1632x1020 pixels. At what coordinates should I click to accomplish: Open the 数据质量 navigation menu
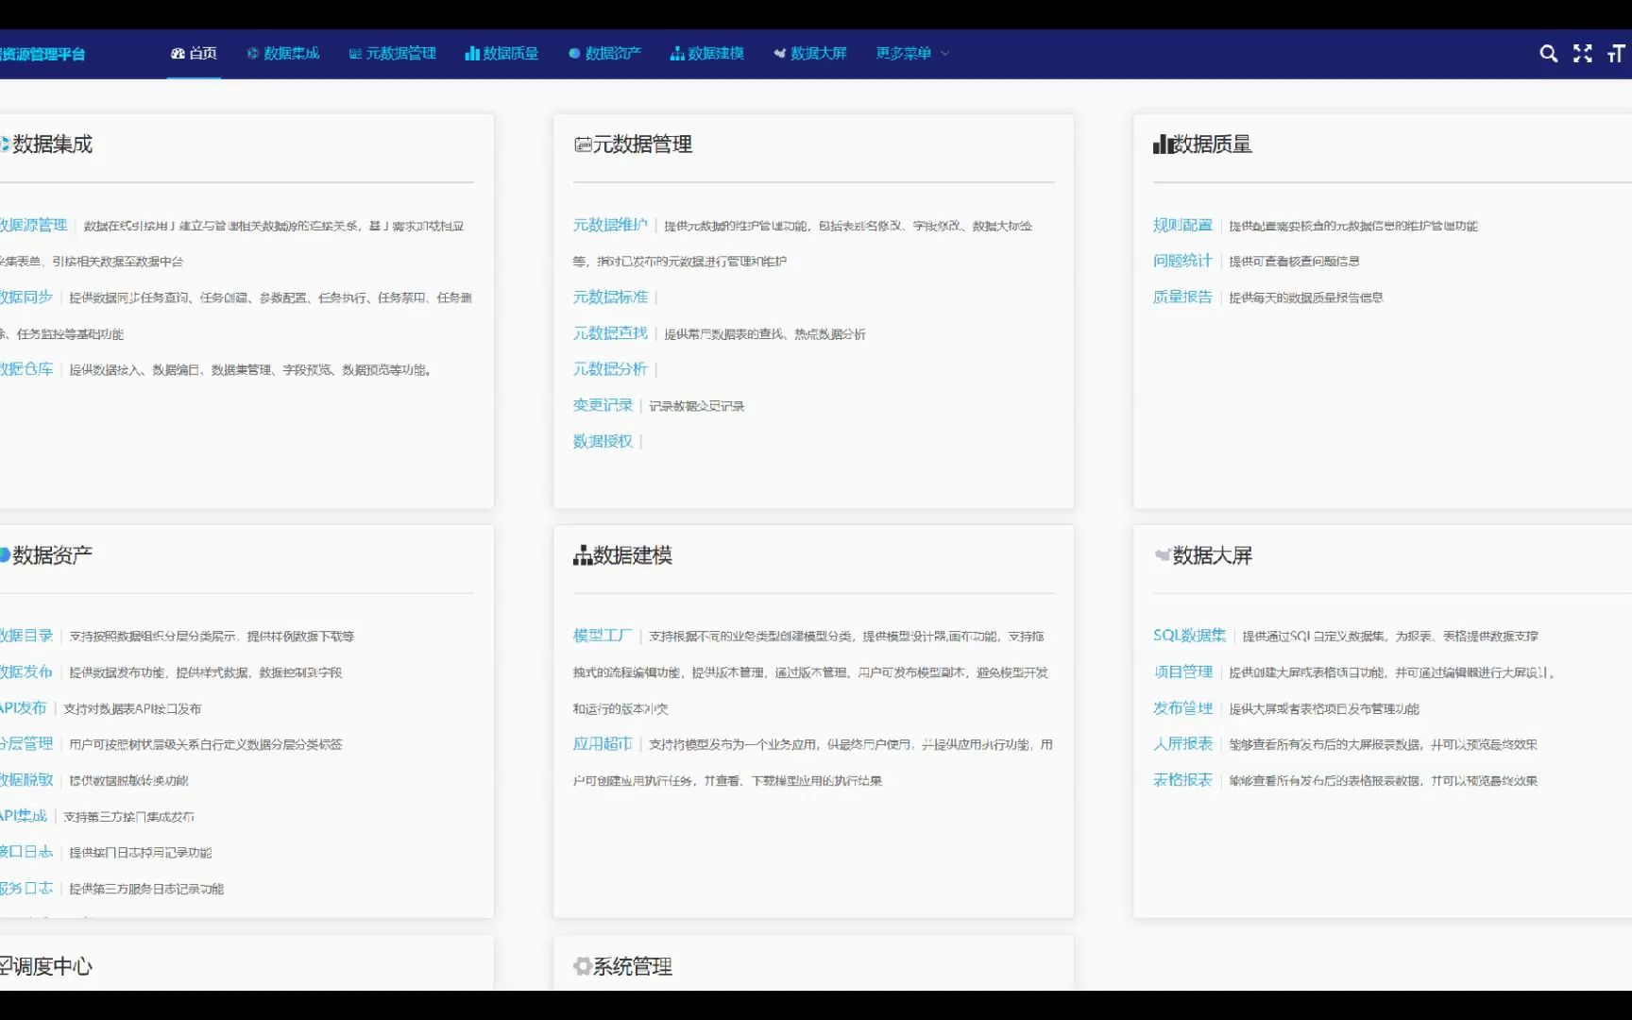[x=501, y=54]
